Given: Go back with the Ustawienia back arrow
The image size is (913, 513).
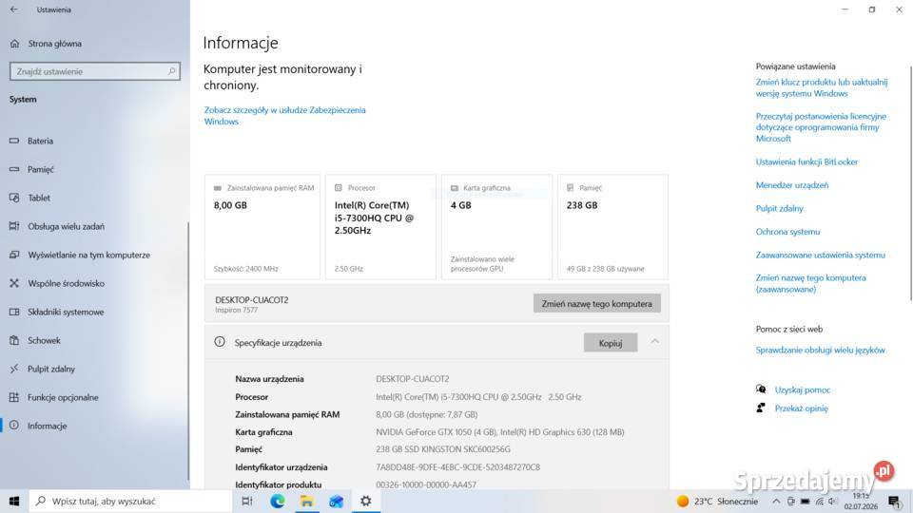Looking at the screenshot, I should tap(14, 9).
